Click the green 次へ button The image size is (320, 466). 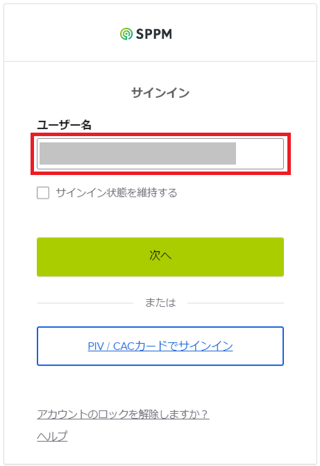click(x=160, y=257)
